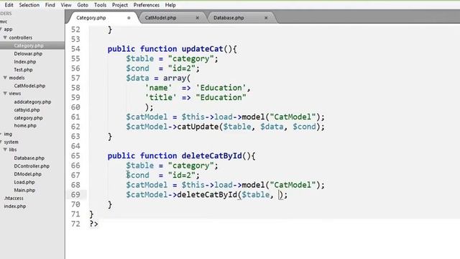The image size is (460, 259).
Task: Open DController.php in libs folder
Action: coord(32,166)
